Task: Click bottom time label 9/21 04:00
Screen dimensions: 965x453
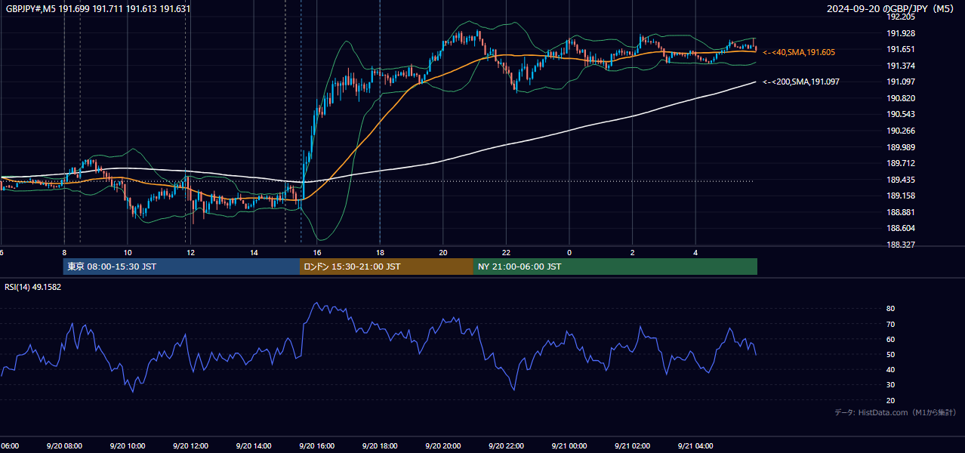Action: [695, 446]
